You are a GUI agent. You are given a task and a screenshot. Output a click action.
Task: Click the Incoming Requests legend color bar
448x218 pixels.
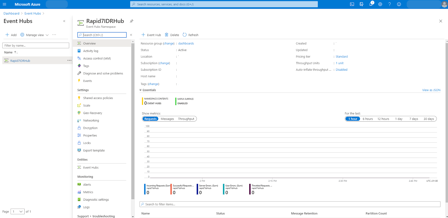(145, 189)
